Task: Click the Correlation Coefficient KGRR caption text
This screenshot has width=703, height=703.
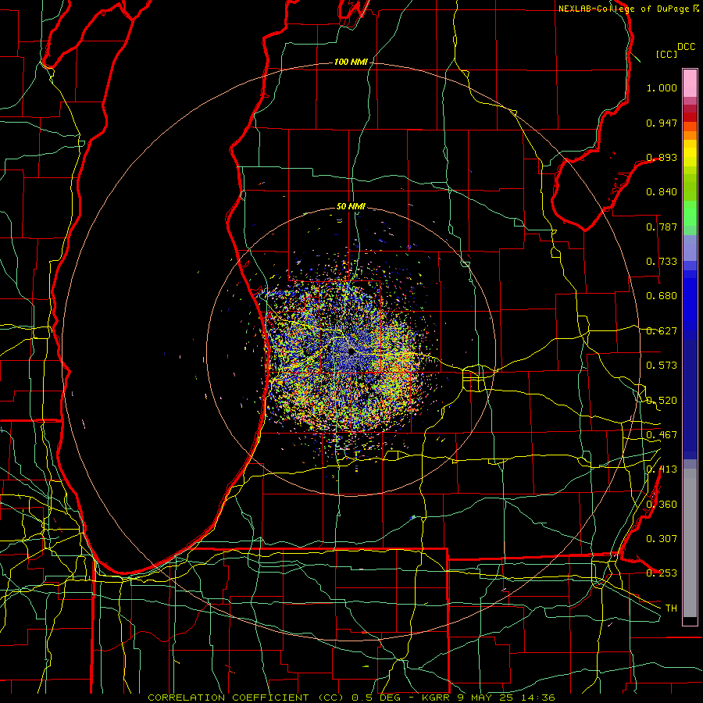Action: click(x=351, y=698)
